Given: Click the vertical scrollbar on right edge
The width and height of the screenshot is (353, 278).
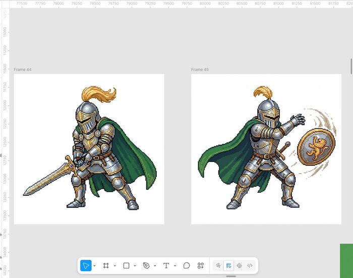Looking at the screenshot, I should coord(351,66).
